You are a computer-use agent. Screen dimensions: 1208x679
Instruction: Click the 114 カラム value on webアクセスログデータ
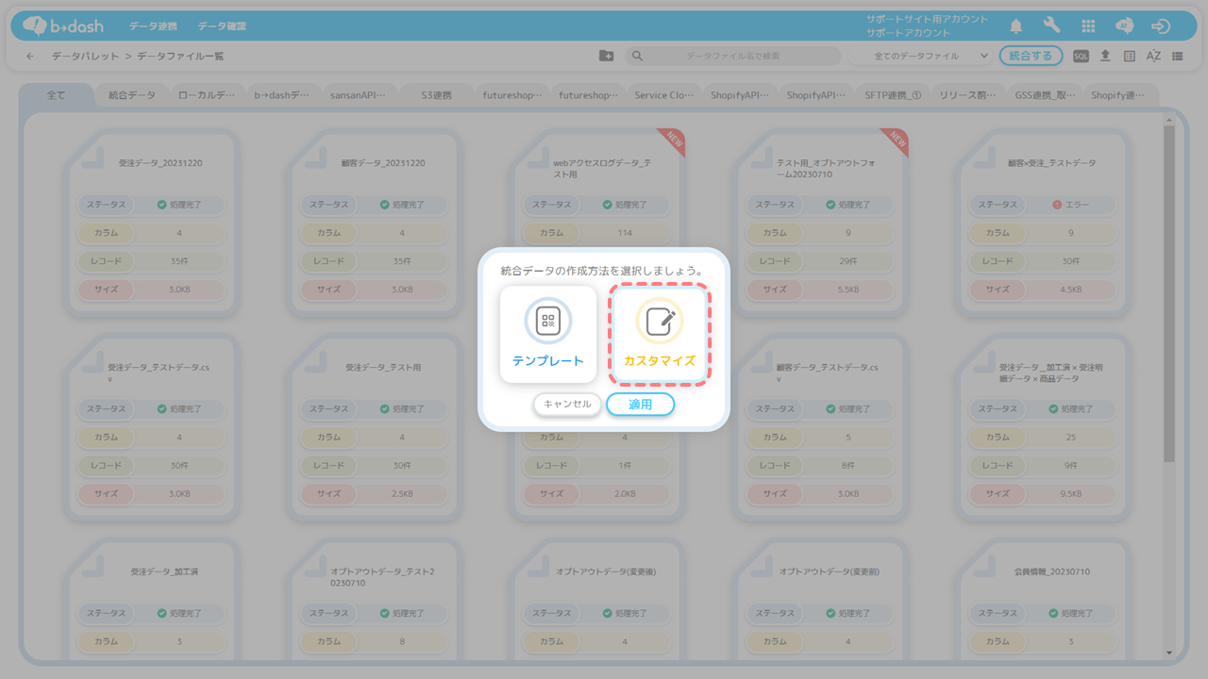[x=624, y=233]
